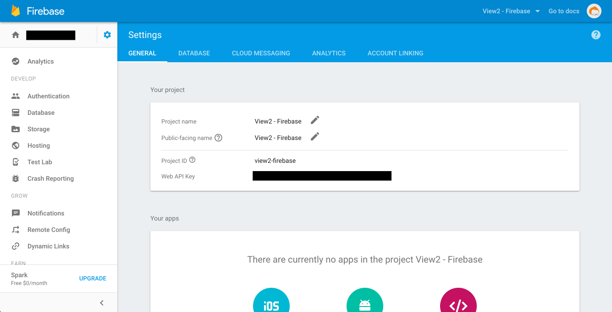Click the Test Lab icon
Image resolution: width=612 pixels, height=312 pixels.
coord(16,162)
